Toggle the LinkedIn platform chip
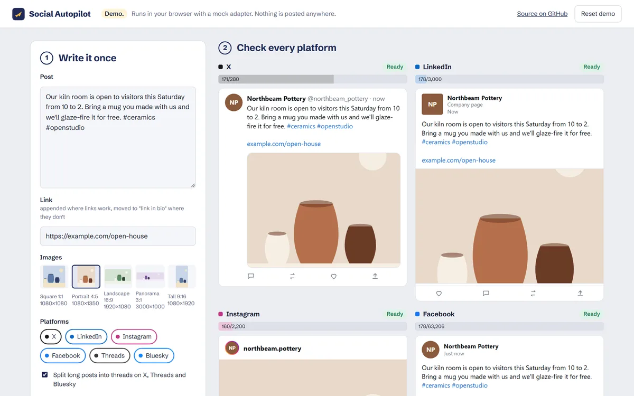This screenshot has width=634, height=396. [86, 336]
